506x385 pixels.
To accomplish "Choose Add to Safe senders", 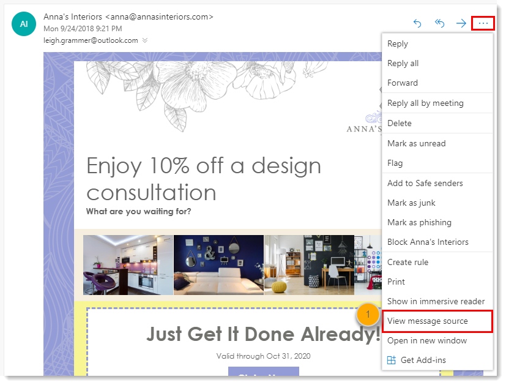I will (437, 183).
